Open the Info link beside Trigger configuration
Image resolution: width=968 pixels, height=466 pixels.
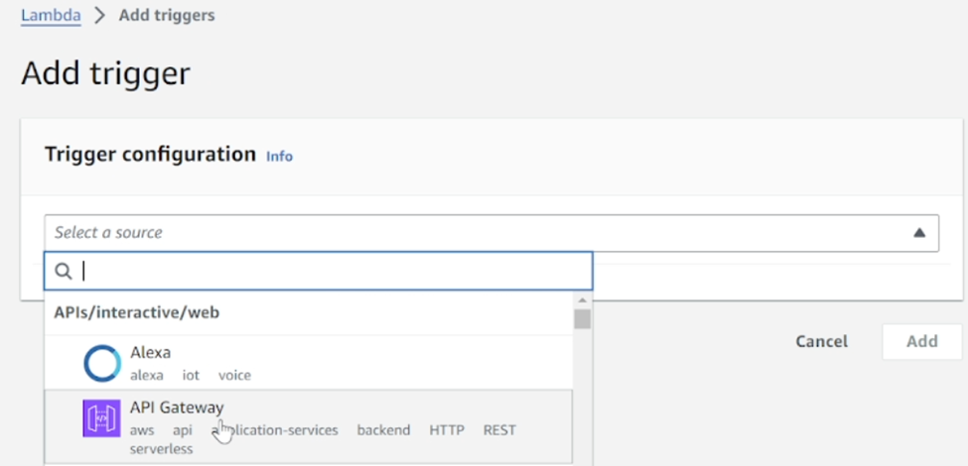click(x=279, y=157)
